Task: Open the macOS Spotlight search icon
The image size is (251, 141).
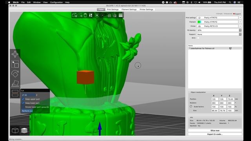Action: 230,2
